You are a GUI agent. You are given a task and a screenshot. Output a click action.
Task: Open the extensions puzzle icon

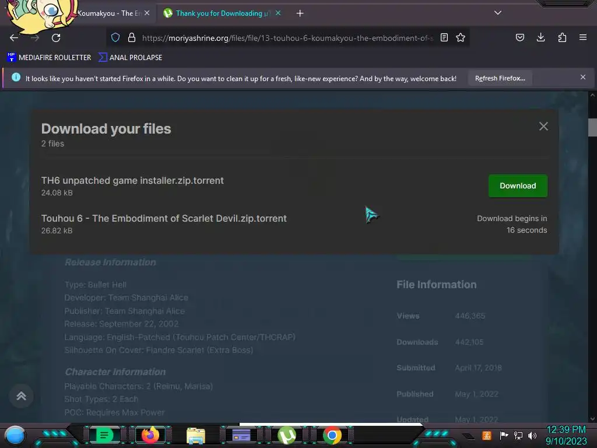pyautogui.click(x=562, y=37)
